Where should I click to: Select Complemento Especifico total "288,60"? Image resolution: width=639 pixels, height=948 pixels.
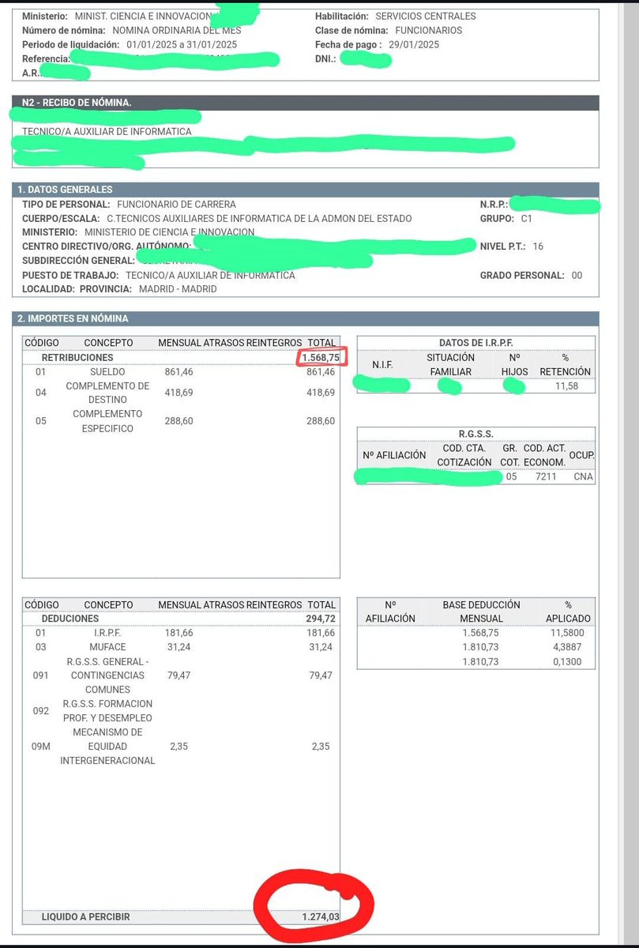(x=321, y=421)
